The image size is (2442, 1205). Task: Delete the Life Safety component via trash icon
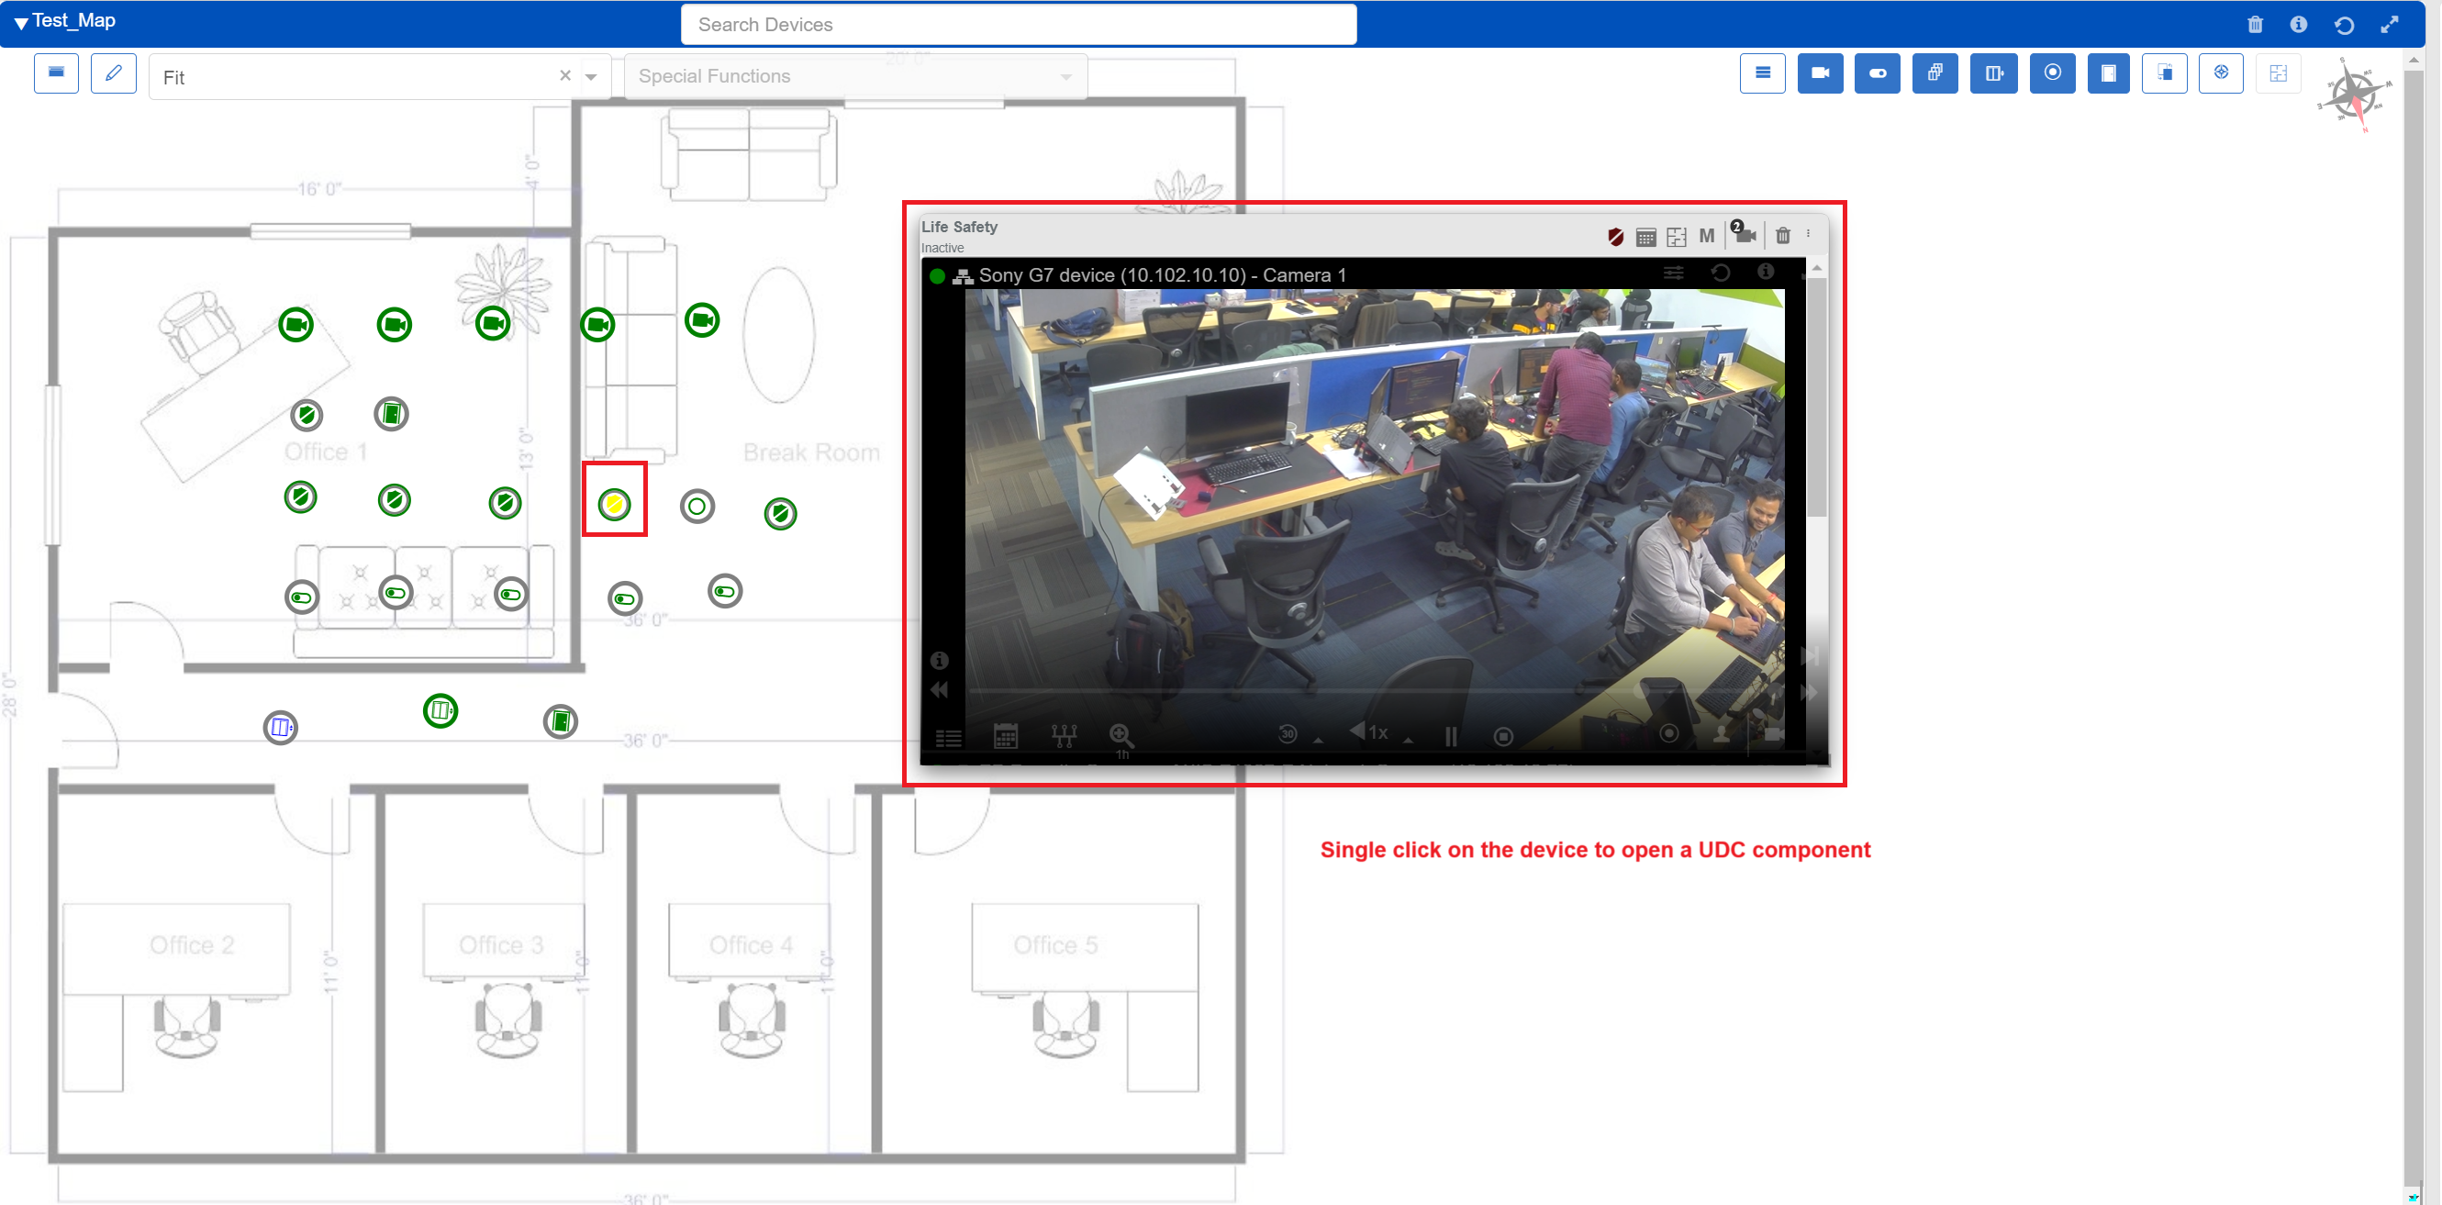(x=1782, y=235)
